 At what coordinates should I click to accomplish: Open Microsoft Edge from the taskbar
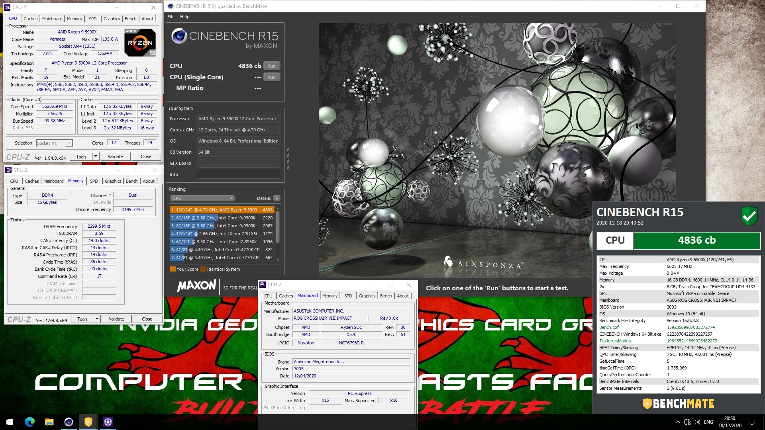pos(29,422)
